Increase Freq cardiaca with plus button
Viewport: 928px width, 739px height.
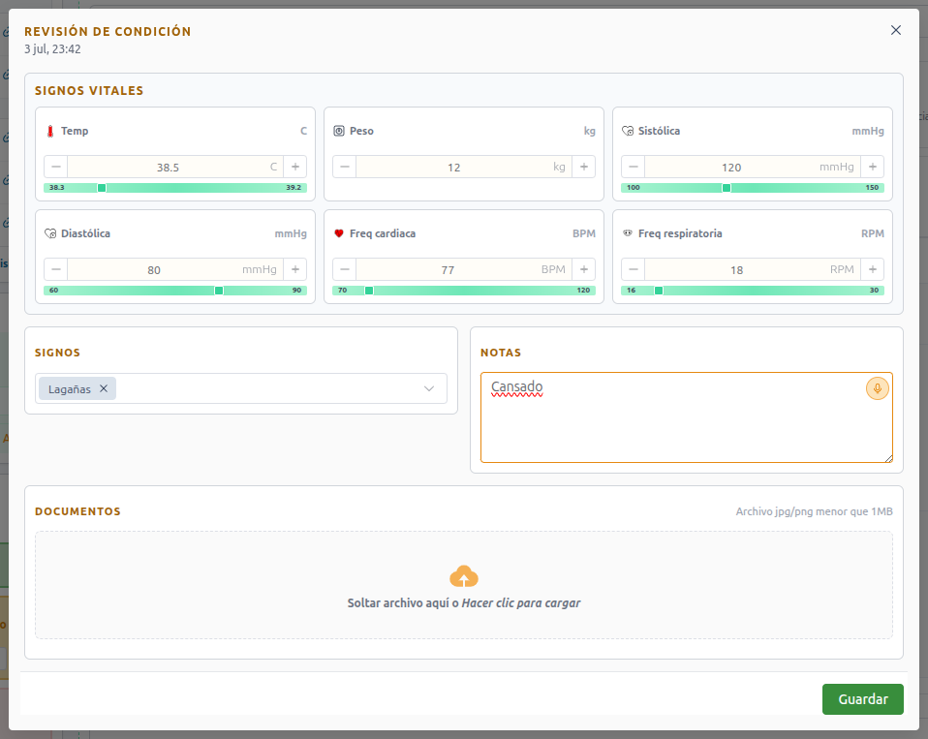coord(583,269)
